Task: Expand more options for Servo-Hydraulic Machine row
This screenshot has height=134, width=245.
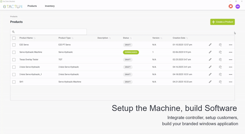Action: pyautogui.click(x=231, y=52)
